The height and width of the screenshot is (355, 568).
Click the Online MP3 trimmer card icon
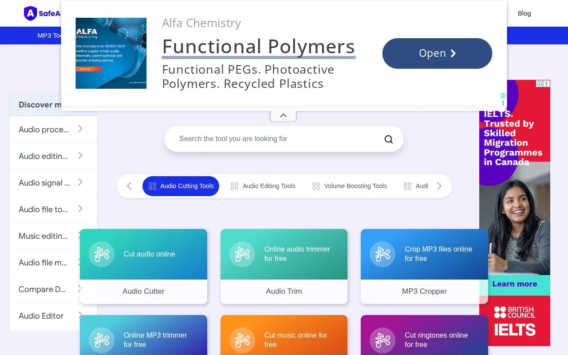(x=102, y=340)
